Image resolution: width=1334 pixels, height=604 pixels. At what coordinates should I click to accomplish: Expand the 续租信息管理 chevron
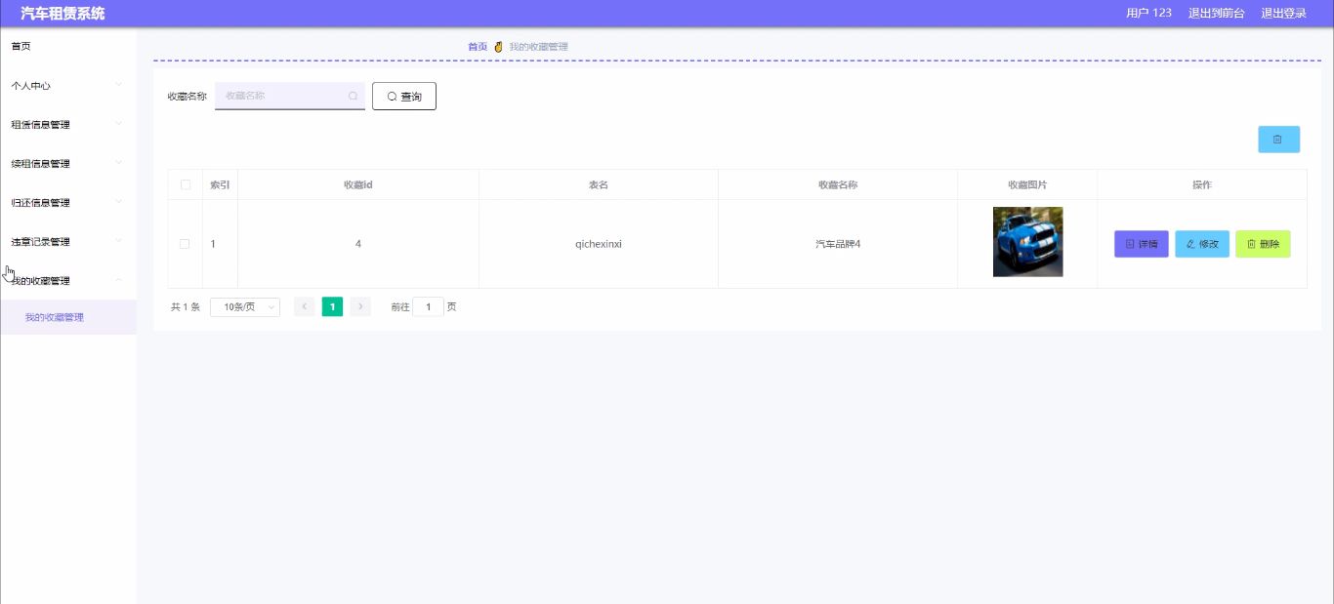[x=119, y=163]
